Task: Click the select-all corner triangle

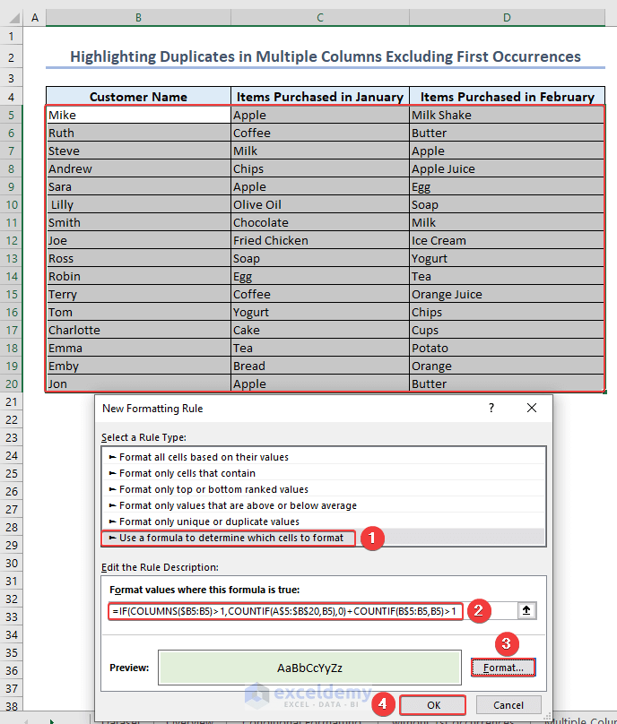Action: pyautogui.click(x=13, y=18)
